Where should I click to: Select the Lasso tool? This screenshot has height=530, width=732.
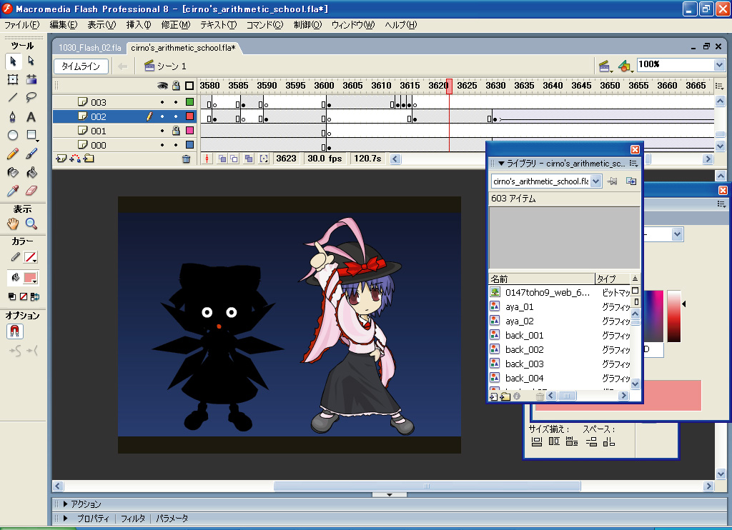click(x=31, y=98)
